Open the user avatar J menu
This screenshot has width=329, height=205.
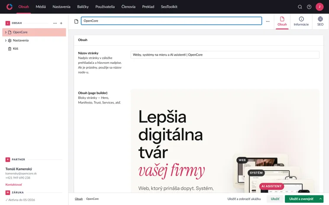[319, 7]
